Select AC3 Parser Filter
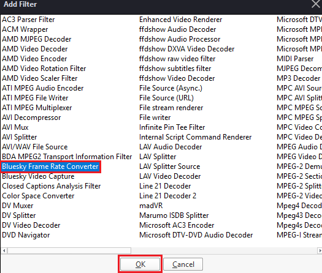Screen dimensions: 322x273 (x=28, y=20)
